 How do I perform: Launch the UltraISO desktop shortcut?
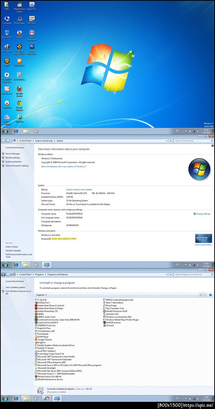click(x=19, y=34)
